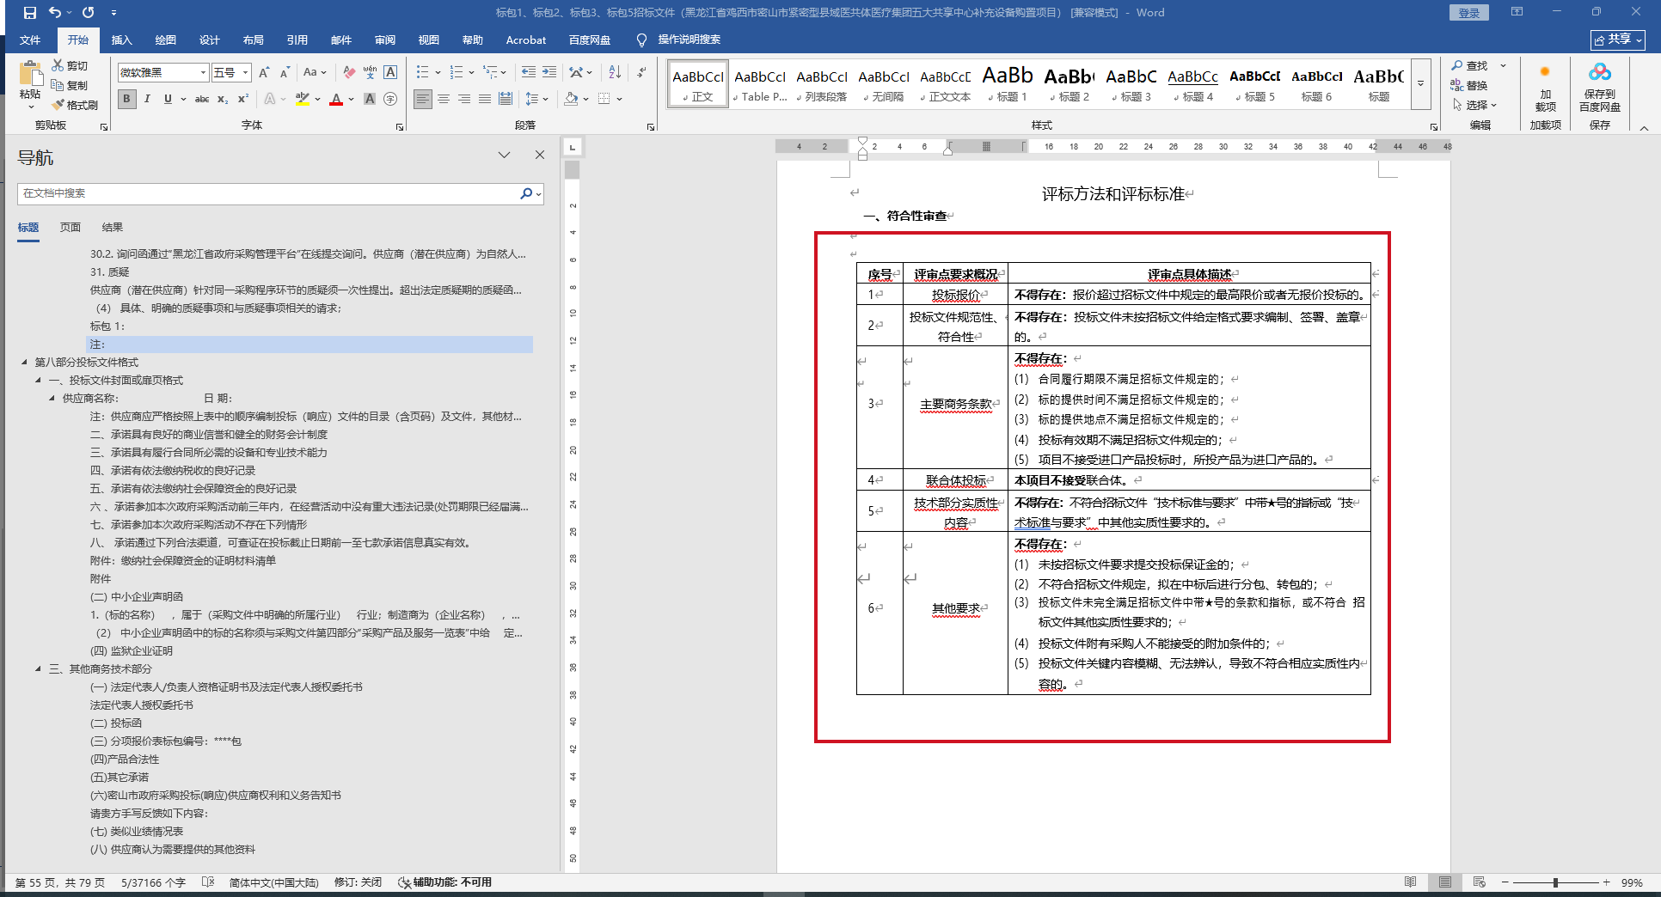Toggle italic formatting
Viewport: 1661px width, 897px height.
[147, 99]
